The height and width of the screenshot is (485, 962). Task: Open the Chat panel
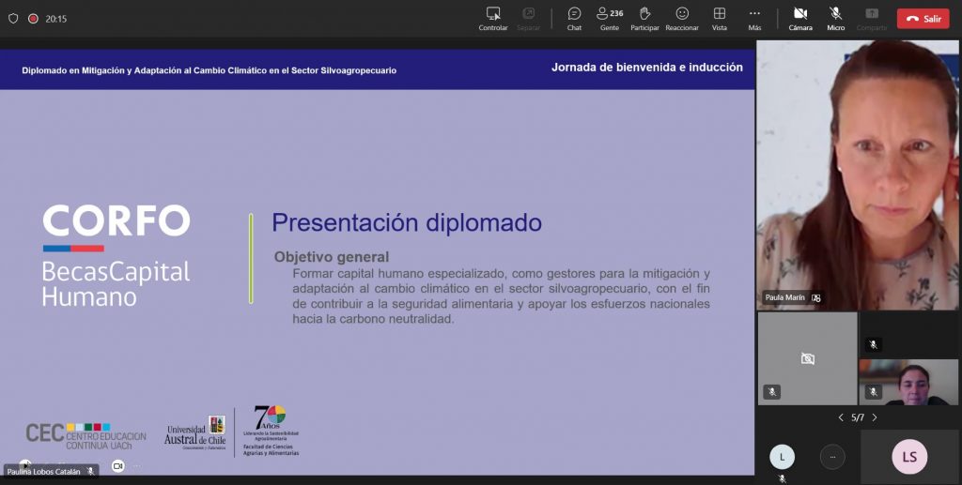pyautogui.click(x=574, y=18)
